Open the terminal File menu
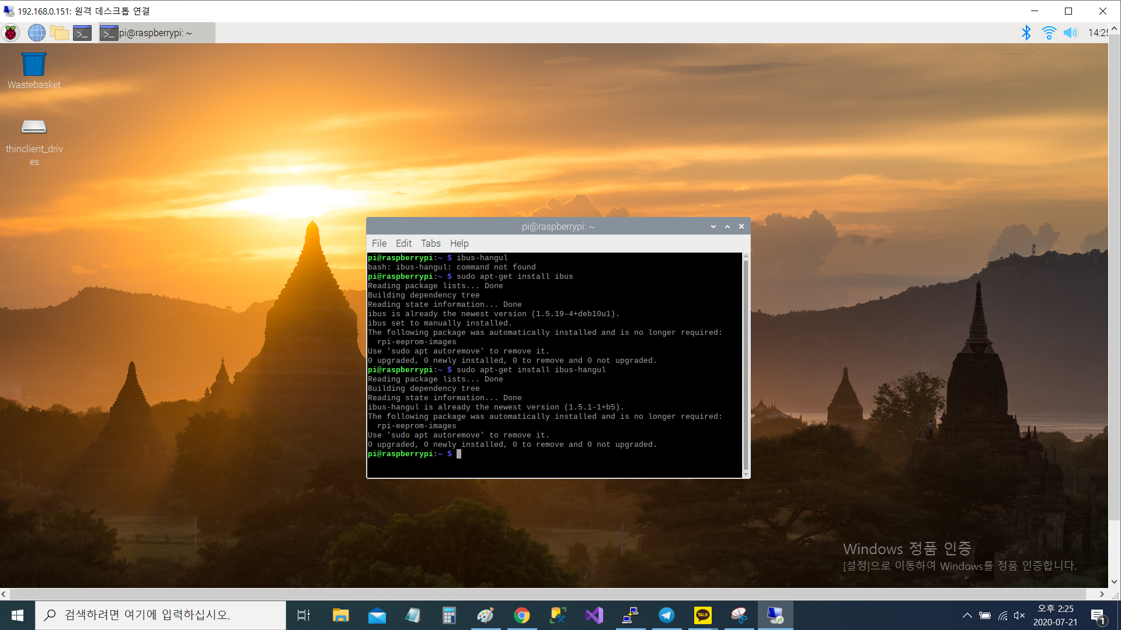This screenshot has height=630, width=1121. point(379,243)
